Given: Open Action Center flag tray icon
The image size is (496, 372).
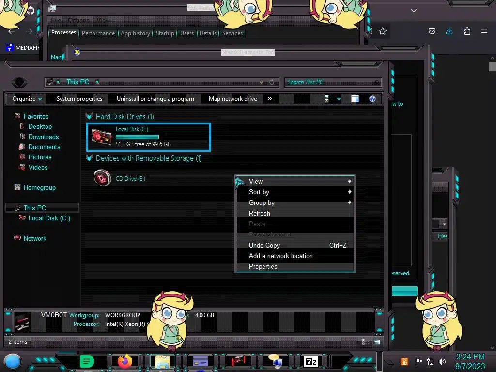Looking at the screenshot, I should pyautogui.click(x=419, y=361).
